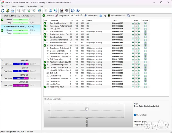Click the F: drive free space bar
Screen dimensions: 172x133
[21, 86]
